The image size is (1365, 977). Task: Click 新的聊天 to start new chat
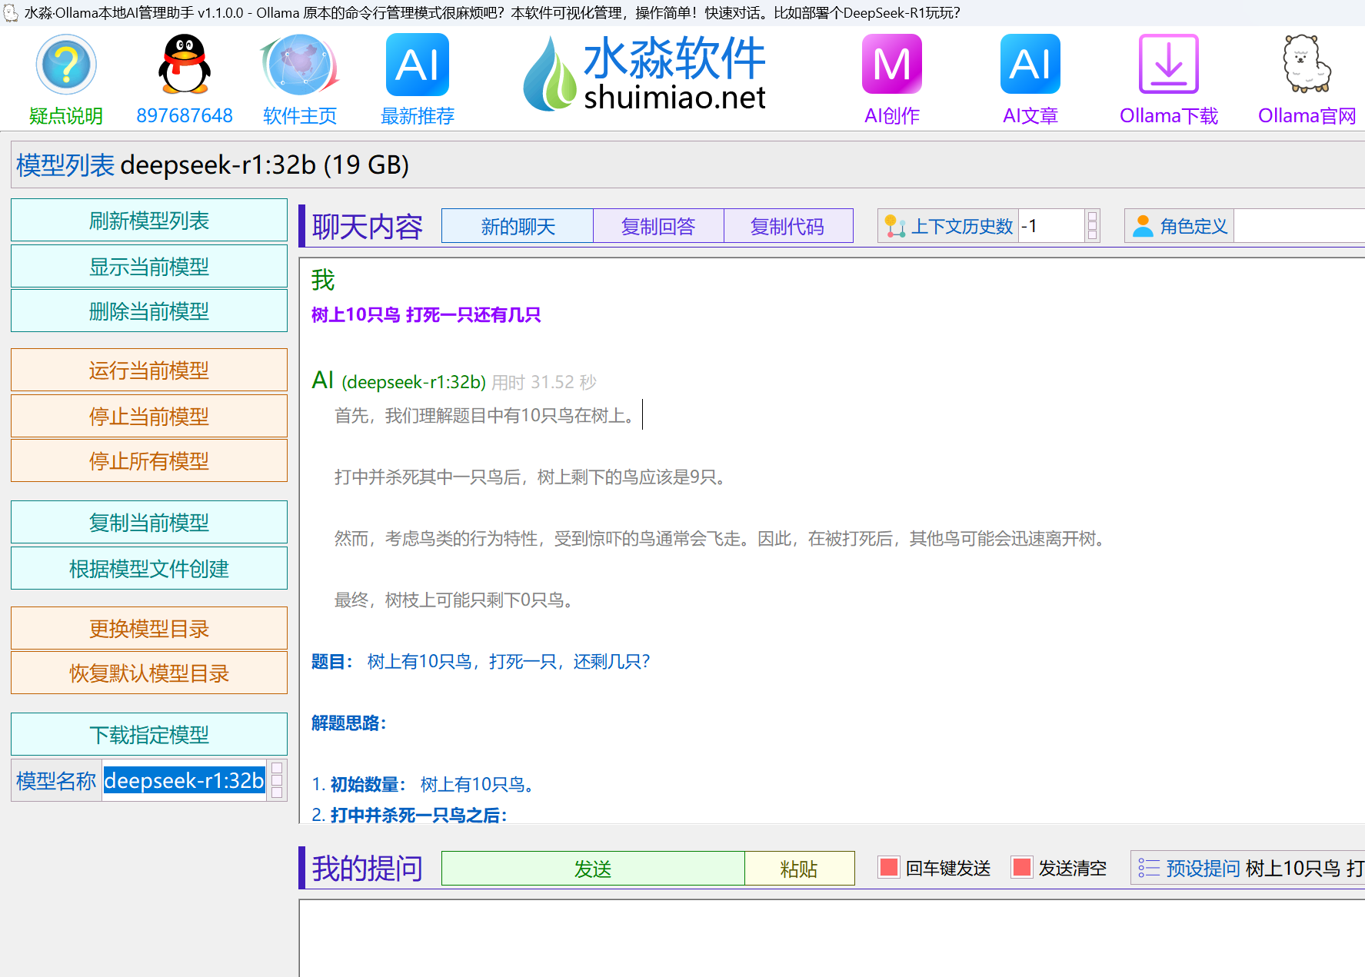(x=518, y=226)
